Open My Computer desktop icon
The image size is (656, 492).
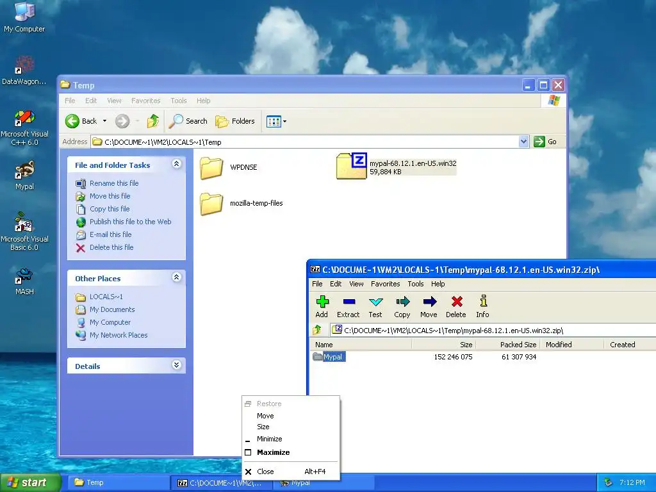24,17
